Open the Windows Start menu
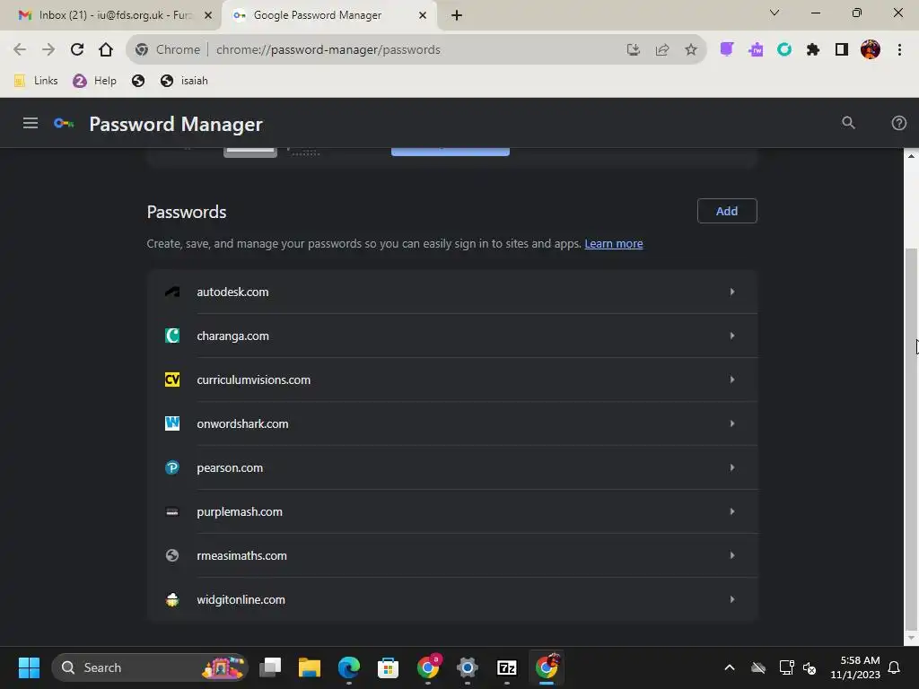Screen dimensions: 919x689 coord(29,667)
